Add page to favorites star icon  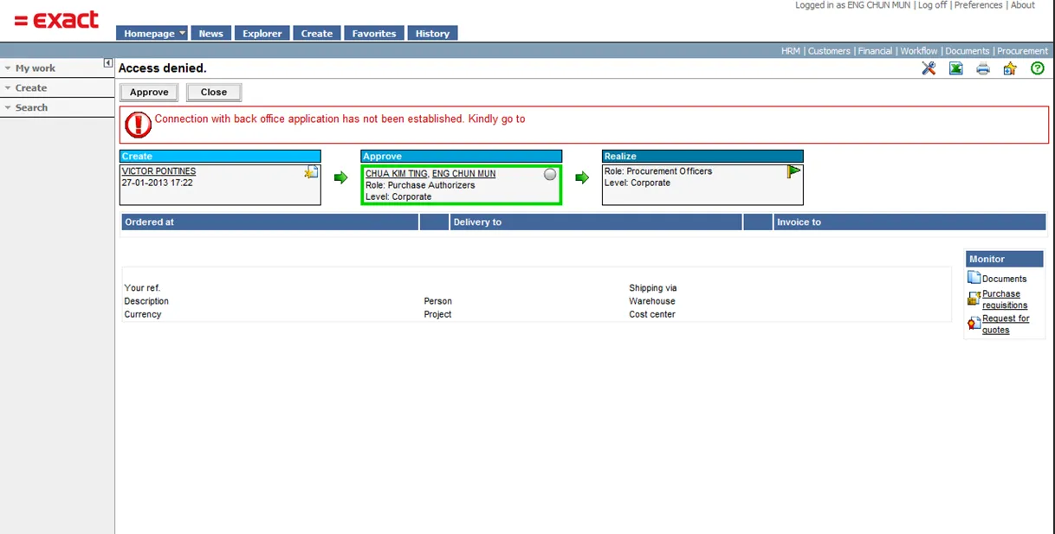[x=1010, y=69]
